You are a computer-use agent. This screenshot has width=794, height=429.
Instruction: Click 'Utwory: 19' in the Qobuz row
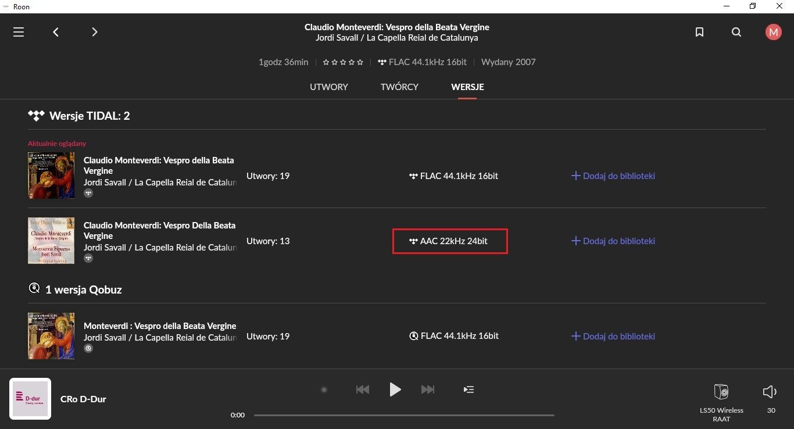tap(268, 336)
